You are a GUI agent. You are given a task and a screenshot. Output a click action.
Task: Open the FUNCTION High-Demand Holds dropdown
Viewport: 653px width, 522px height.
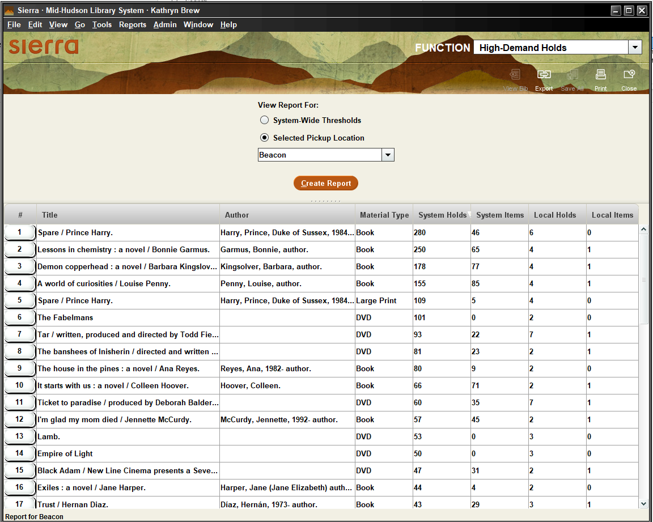pyautogui.click(x=635, y=48)
